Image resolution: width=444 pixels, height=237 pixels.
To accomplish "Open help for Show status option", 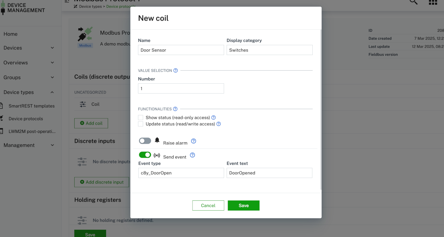I will click(214, 118).
